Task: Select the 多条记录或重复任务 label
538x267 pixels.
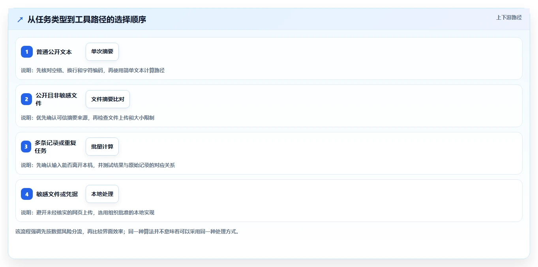Action: 55,147
